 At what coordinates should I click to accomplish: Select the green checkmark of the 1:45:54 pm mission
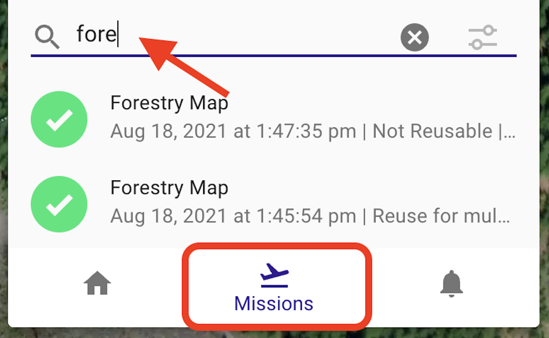coord(59,204)
